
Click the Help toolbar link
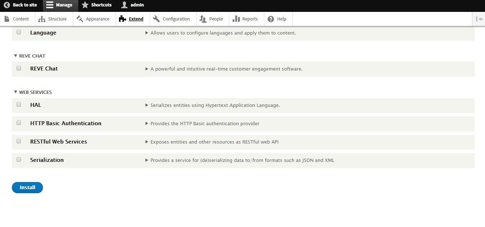277,19
